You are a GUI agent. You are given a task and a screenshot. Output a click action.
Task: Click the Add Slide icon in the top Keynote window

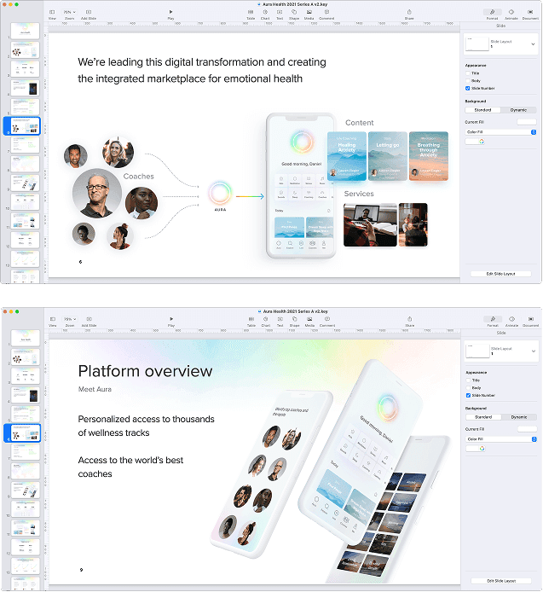point(89,12)
